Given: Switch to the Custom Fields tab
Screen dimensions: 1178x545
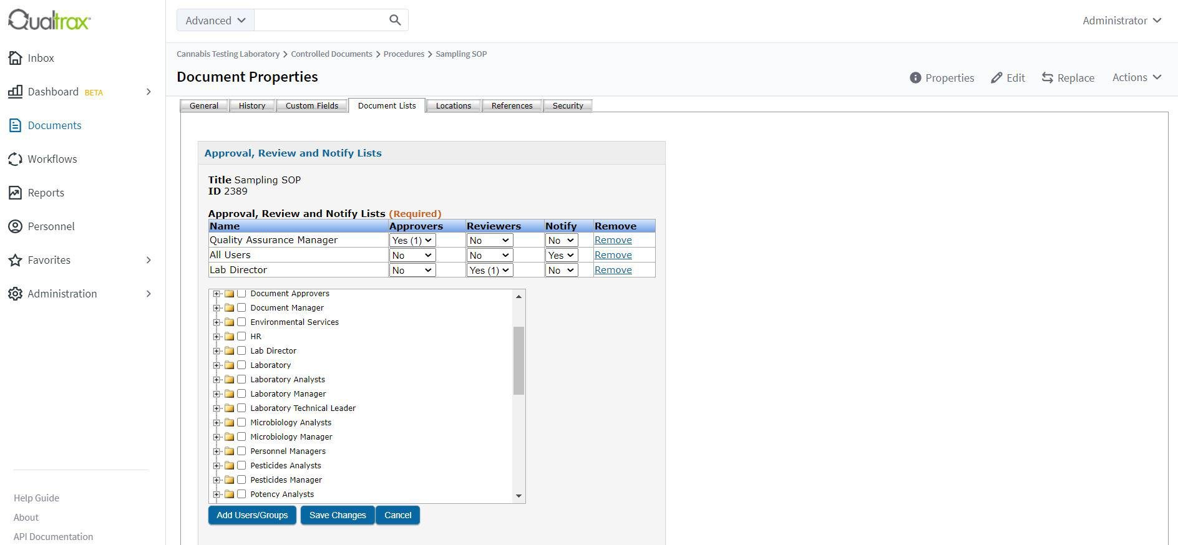Looking at the screenshot, I should (x=311, y=106).
